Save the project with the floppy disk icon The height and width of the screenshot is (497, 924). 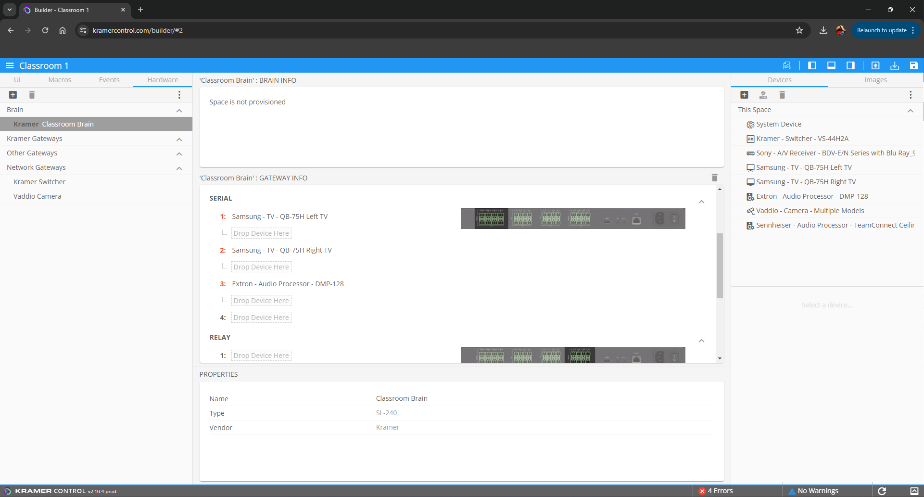(x=914, y=65)
